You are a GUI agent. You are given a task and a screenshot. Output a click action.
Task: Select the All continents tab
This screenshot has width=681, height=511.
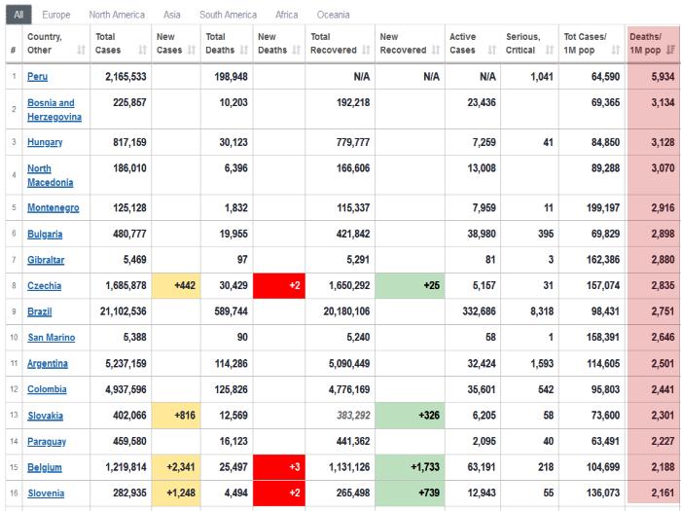point(18,15)
